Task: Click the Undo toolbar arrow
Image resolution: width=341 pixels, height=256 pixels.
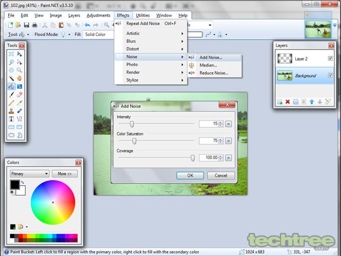Action: click(x=87, y=25)
